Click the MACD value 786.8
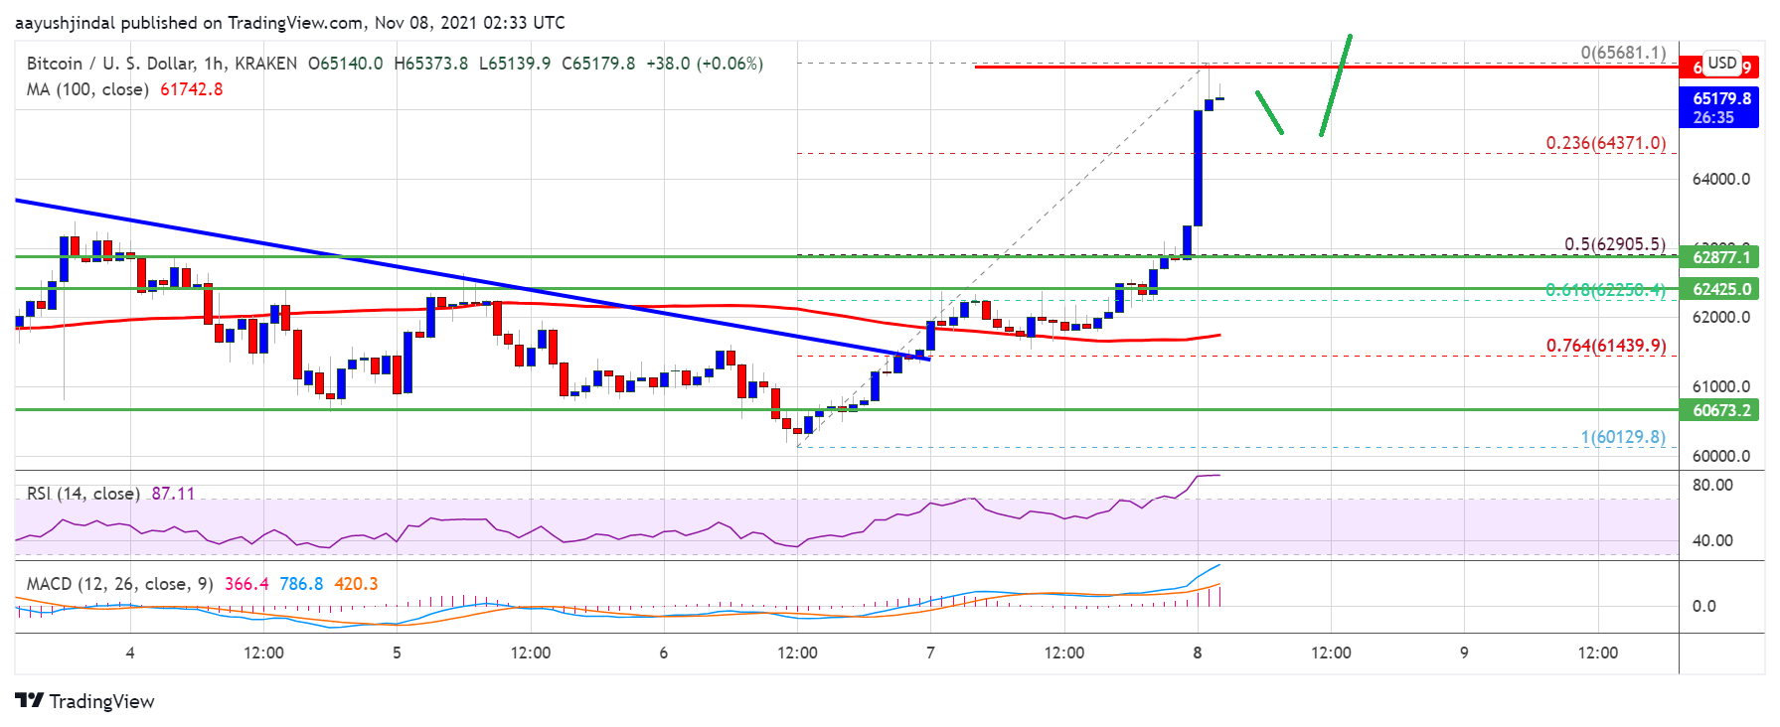1780x727 pixels. tap(301, 584)
